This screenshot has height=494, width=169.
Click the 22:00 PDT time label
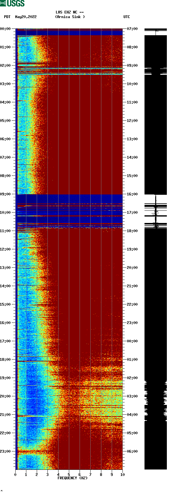coord(5,433)
